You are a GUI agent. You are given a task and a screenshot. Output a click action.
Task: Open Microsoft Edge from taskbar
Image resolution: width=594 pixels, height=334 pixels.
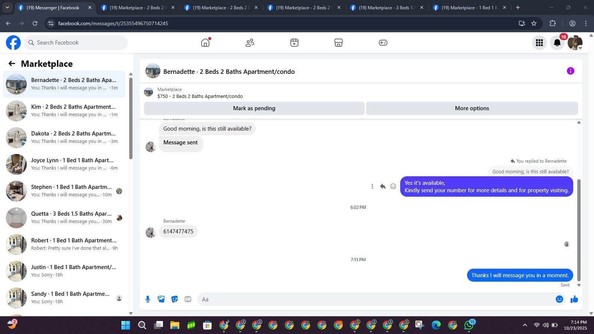[x=436, y=325]
